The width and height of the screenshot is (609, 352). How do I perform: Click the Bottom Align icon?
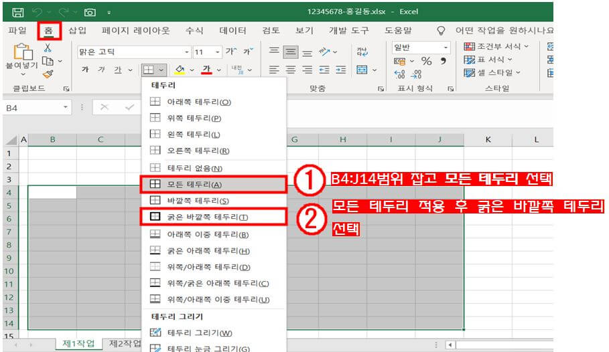pos(308,53)
